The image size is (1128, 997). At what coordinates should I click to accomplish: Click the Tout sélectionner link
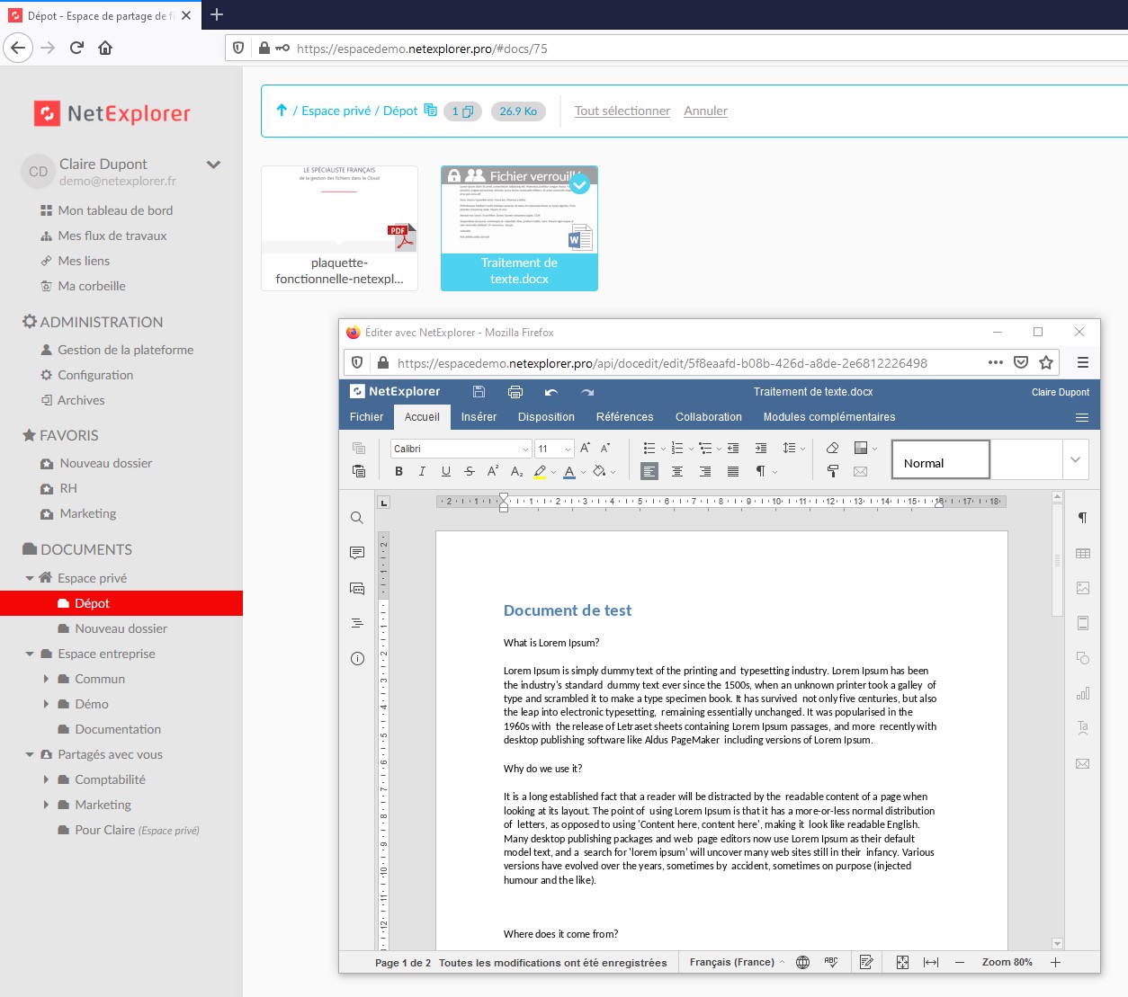(622, 111)
